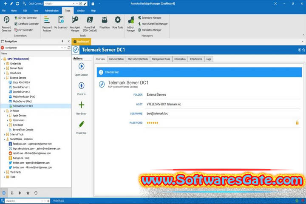Launch SSH Key Generator
The width and height of the screenshot is (306, 204).
[25, 18]
